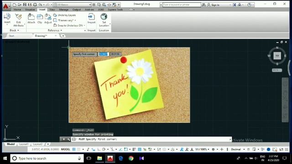Image resolution: width=292 pixels, height=164 pixels.
Task: Switch to the Manage ribbon tab
Action: (x=64, y=10)
